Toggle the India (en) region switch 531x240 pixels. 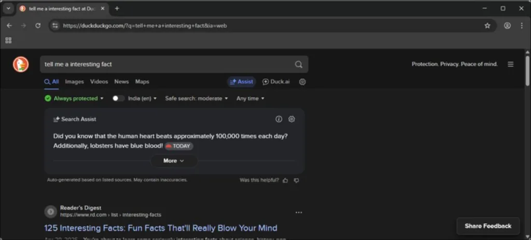119,98
